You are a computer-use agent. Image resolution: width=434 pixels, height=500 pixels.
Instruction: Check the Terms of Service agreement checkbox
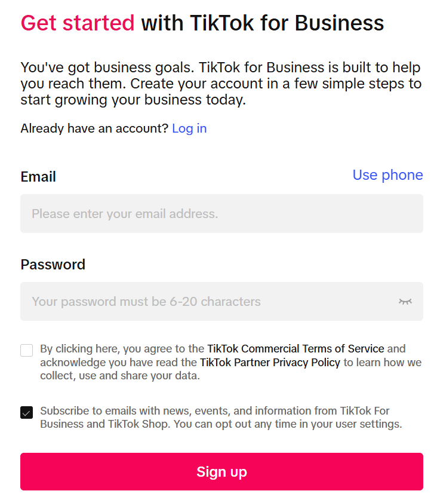27,350
